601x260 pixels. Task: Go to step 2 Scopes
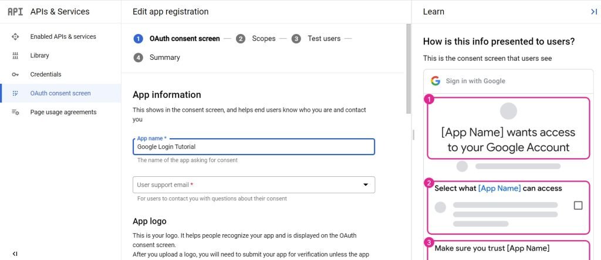click(x=257, y=39)
